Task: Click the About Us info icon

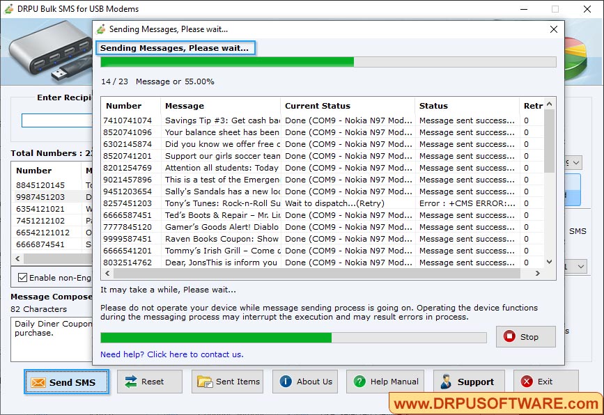Action: pyautogui.click(x=286, y=382)
